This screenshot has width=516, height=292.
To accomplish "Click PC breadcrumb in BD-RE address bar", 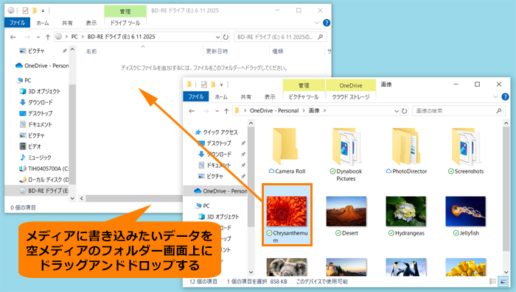I will click(x=74, y=37).
